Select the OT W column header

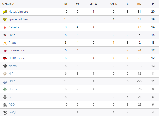click(x=93, y=4)
